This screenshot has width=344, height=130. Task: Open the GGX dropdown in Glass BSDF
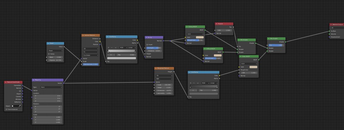point(249,63)
